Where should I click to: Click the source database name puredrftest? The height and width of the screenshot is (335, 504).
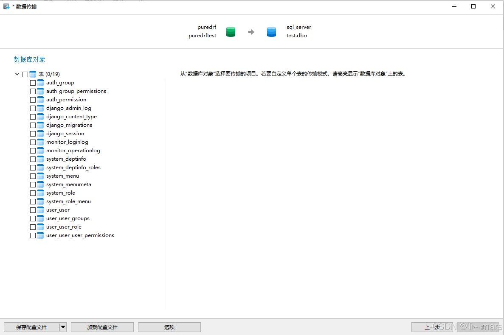[x=203, y=36]
